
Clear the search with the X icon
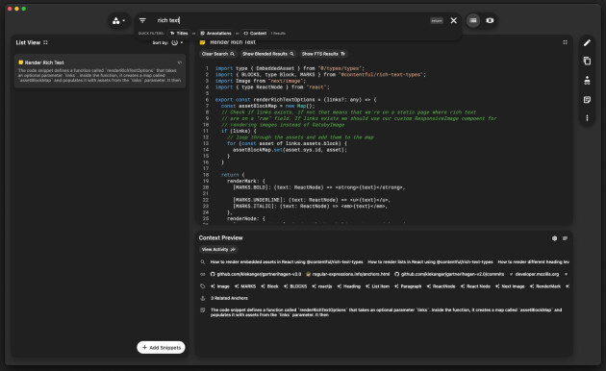(454, 20)
